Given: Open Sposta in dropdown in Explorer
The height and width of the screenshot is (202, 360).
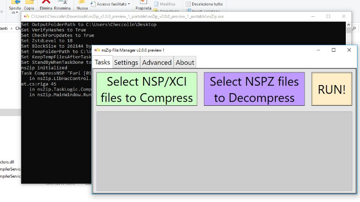Looking at the screenshot, I should [15, 10].
